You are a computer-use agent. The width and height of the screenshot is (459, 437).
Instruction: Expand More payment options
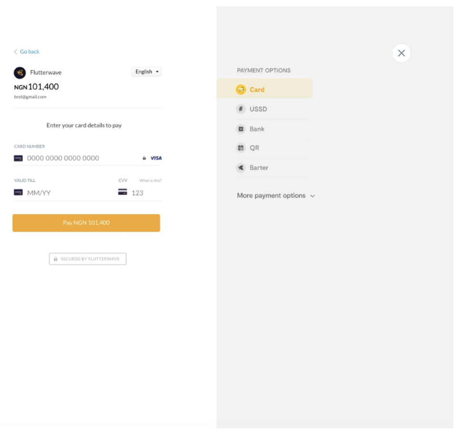[x=276, y=195]
